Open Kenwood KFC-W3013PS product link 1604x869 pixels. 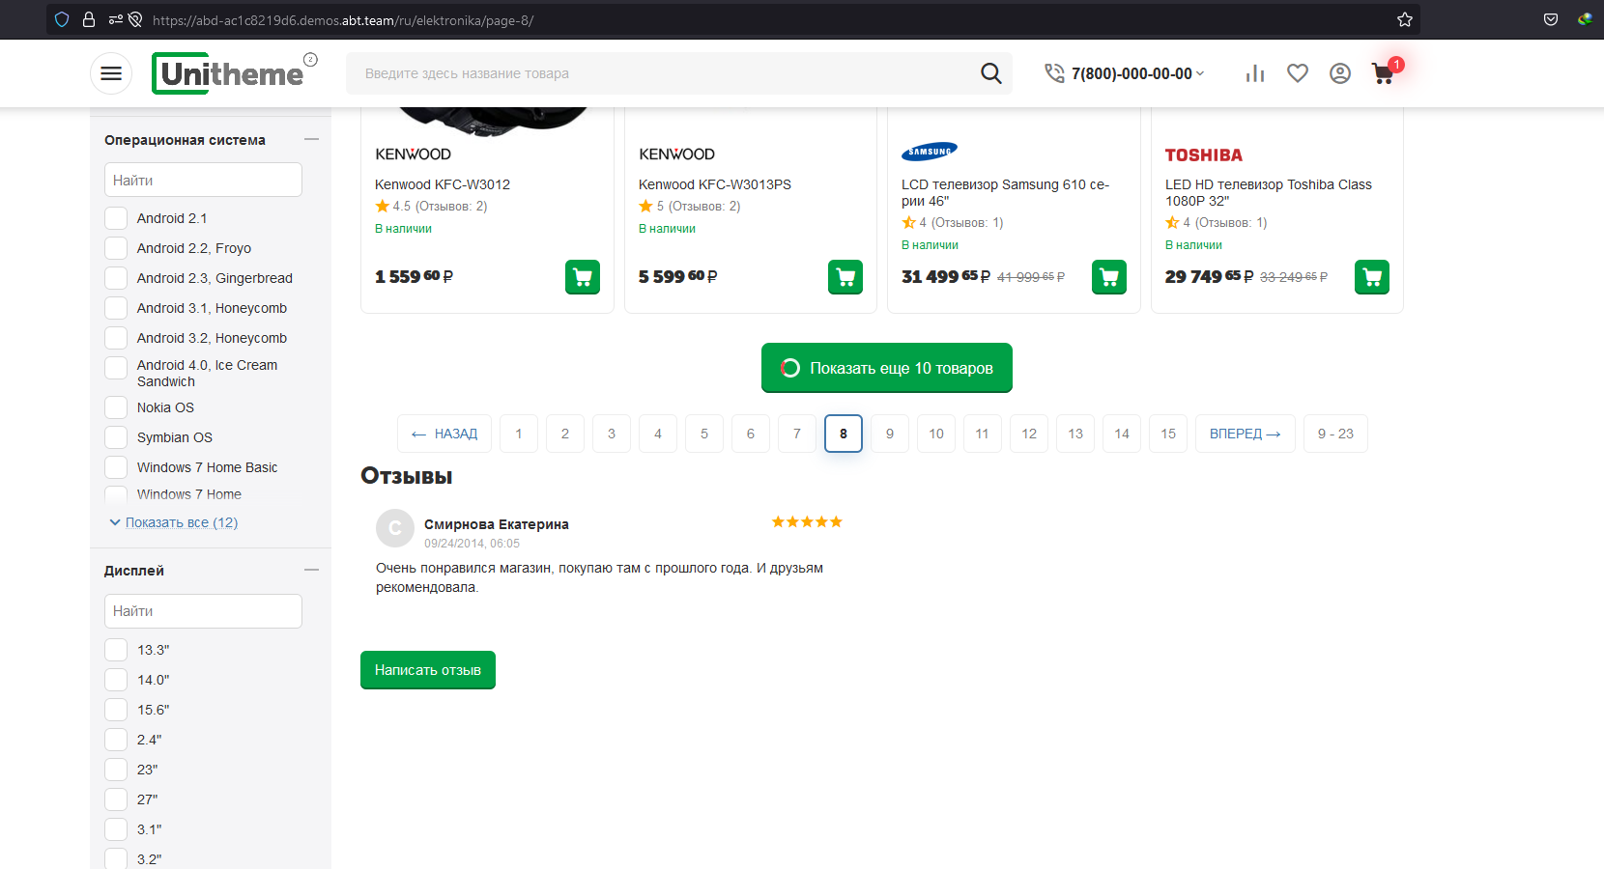[715, 184]
